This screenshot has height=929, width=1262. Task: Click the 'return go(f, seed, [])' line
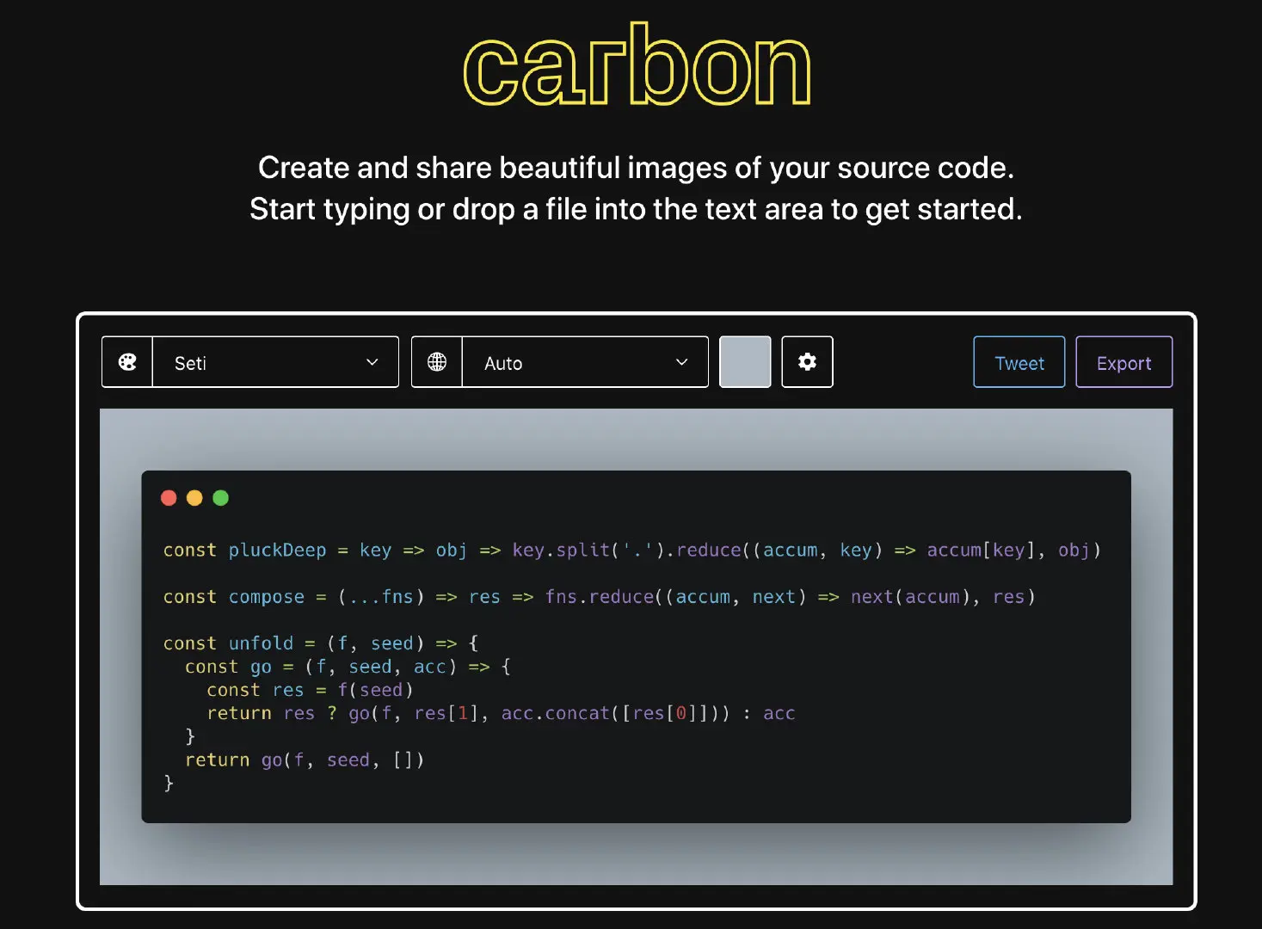click(x=305, y=760)
